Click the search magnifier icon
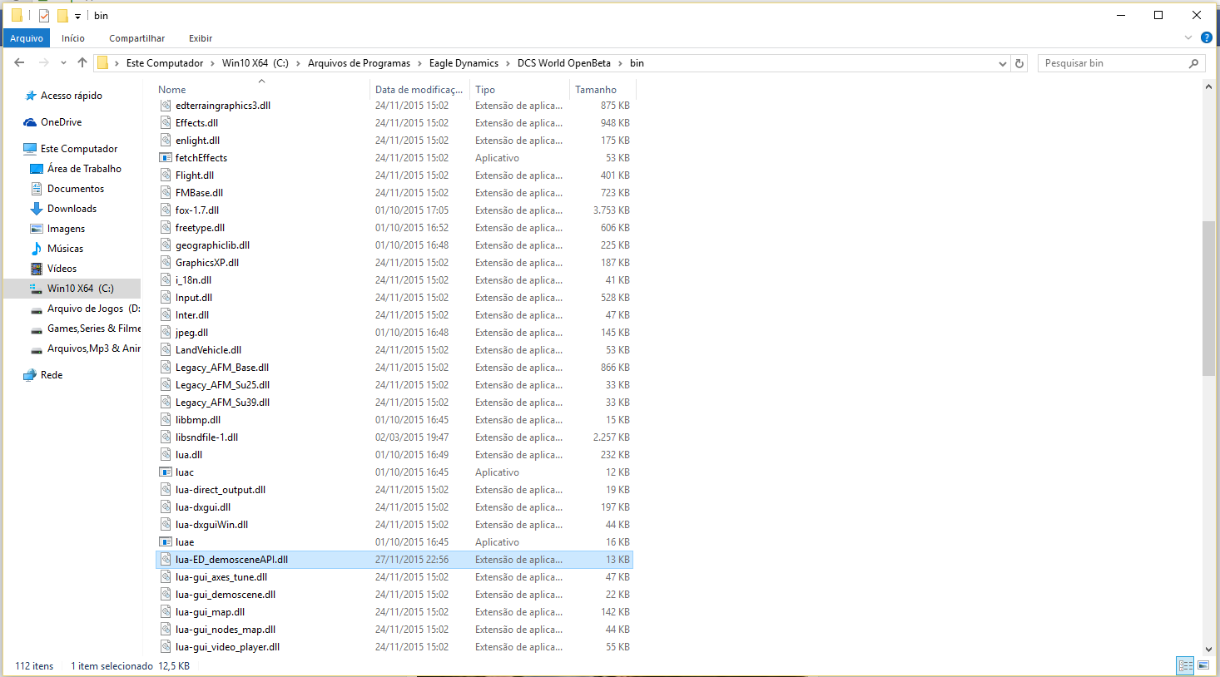Image resolution: width=1220 pixels, height=677 pixels. (x=1194, y=63)
